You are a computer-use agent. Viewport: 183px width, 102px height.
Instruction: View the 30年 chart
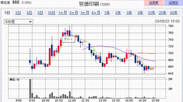(174, 13)
